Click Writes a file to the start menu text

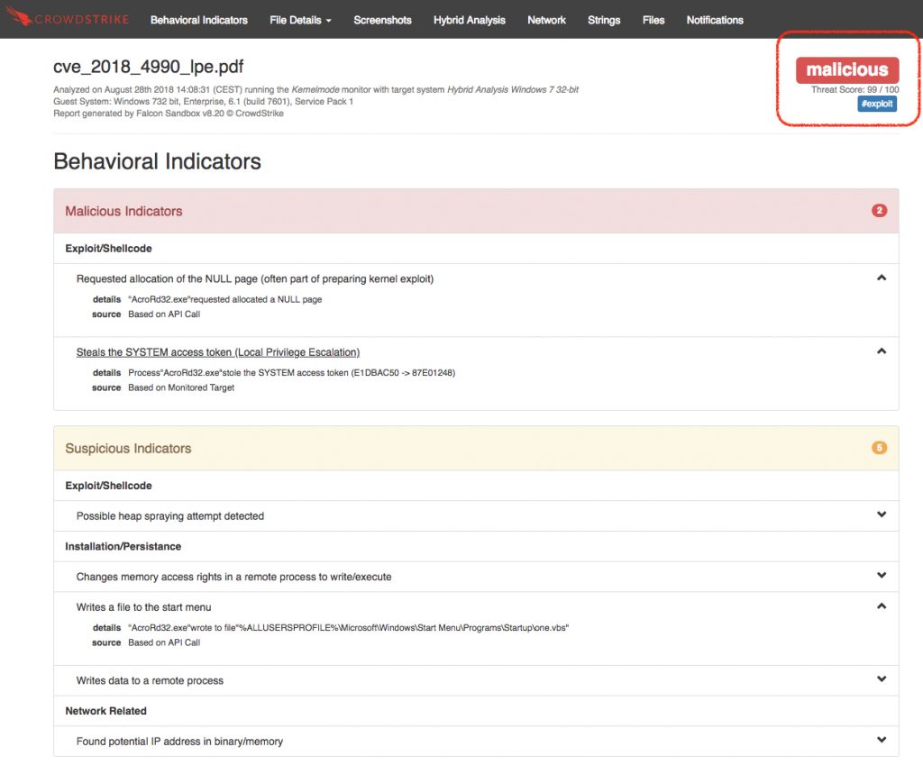tap(143, 607)
